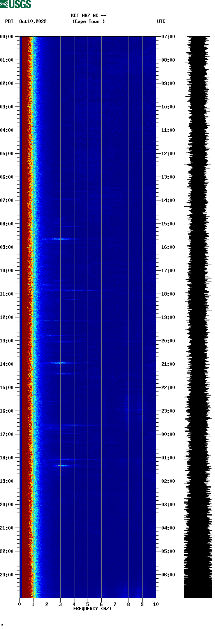This screenshot has width=215, height=629.
Task: Click the 0 Hz frequency tick label
Action: 19,604
